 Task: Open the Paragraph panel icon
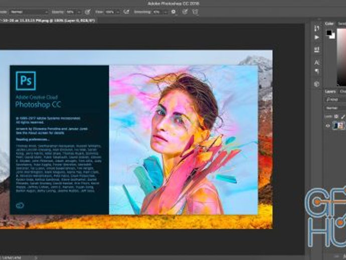[316, 71]
